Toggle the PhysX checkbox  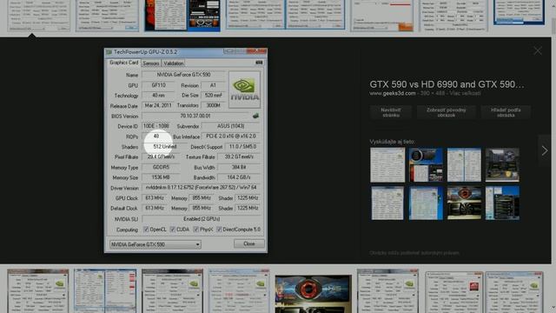coord(195,230)
